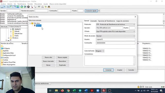The width and height of the screenshot is (165, 93).
Task: Select the AppData folder in file list
Action: (x=6, y=51)
